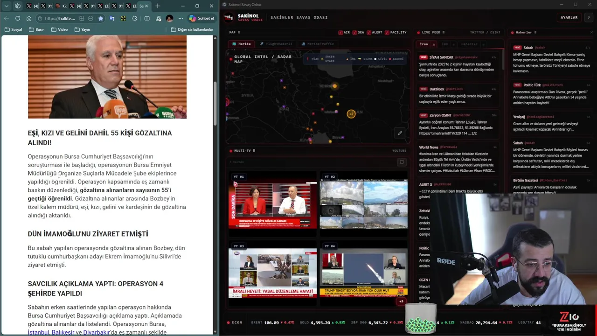This screenshot has height=336, width=597.
Task: Open a new browser tab
Action: pyautogui.click(x=158, y=6)
